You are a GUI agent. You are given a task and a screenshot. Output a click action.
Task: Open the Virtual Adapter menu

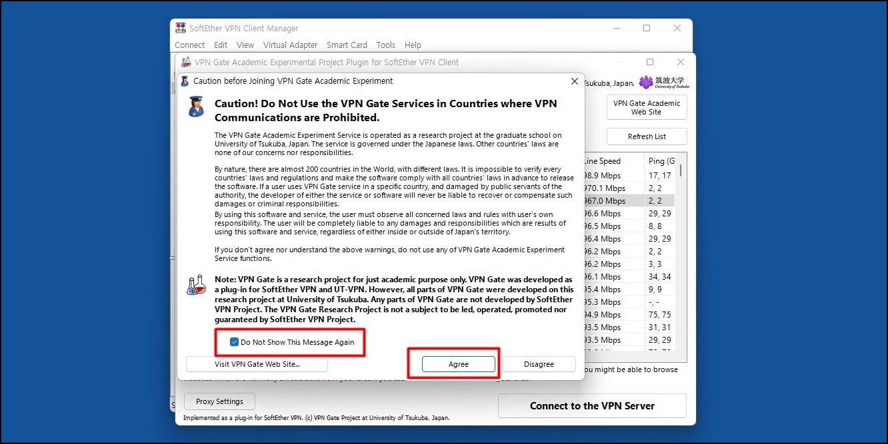coord(290,45)
